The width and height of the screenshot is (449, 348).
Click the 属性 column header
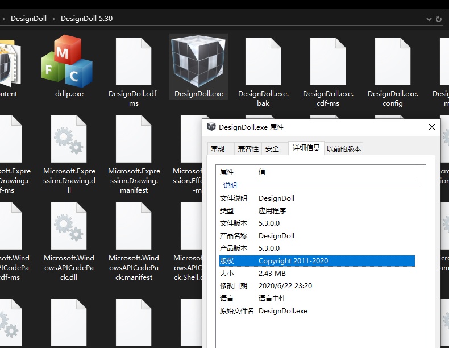click(x=235, y=172)
